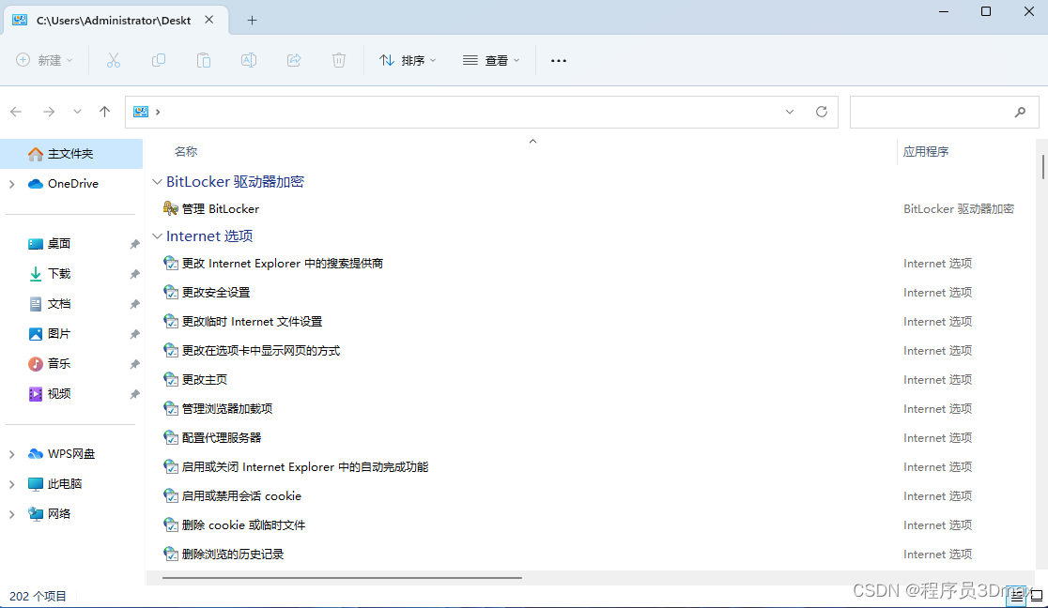
Task: Open the 查看 view dropdown
Action: [491, 60]
